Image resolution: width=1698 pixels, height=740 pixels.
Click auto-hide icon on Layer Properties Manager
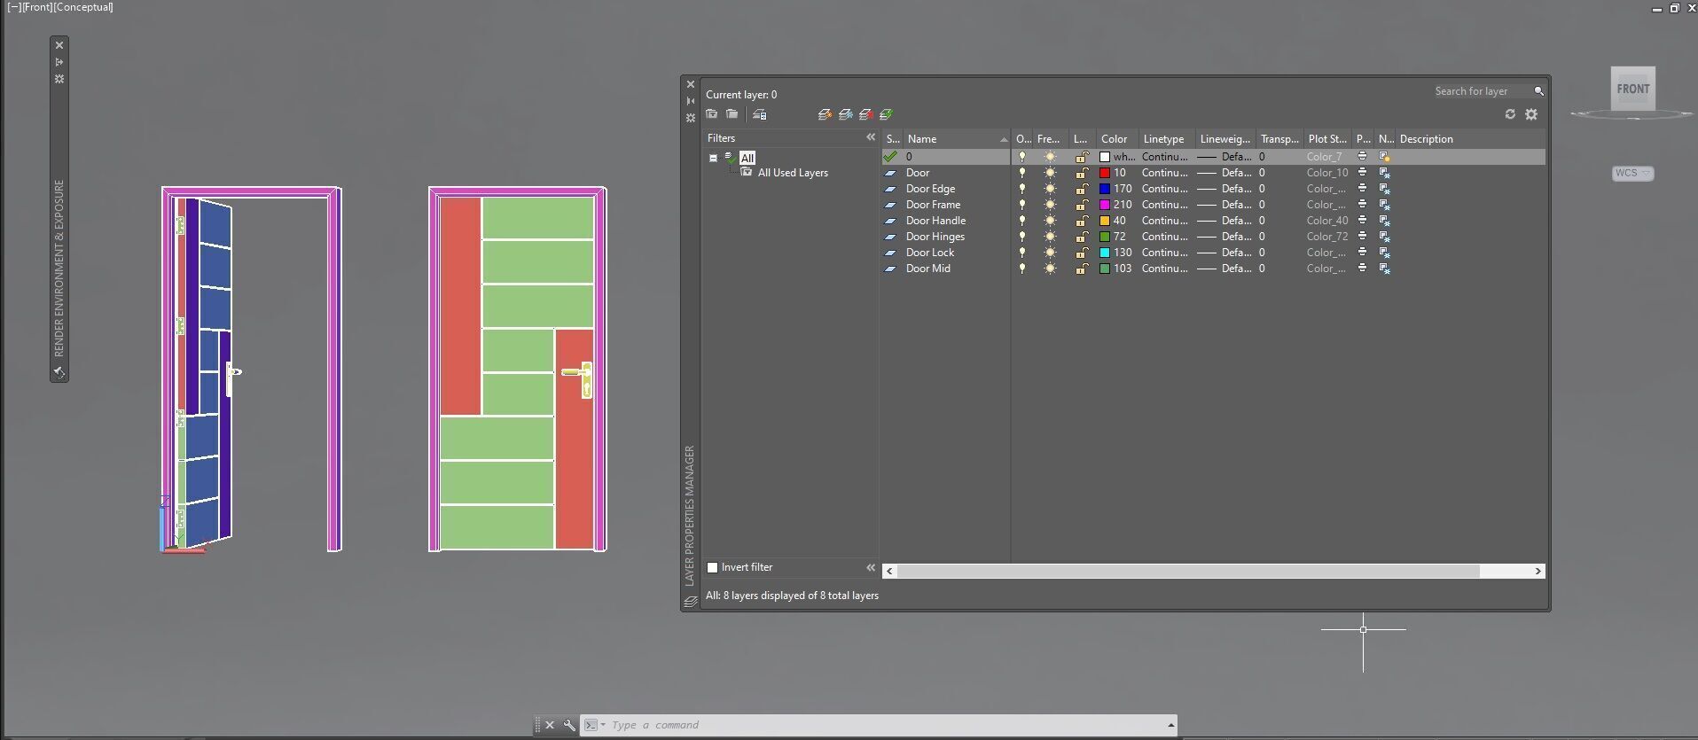[691, 101]
